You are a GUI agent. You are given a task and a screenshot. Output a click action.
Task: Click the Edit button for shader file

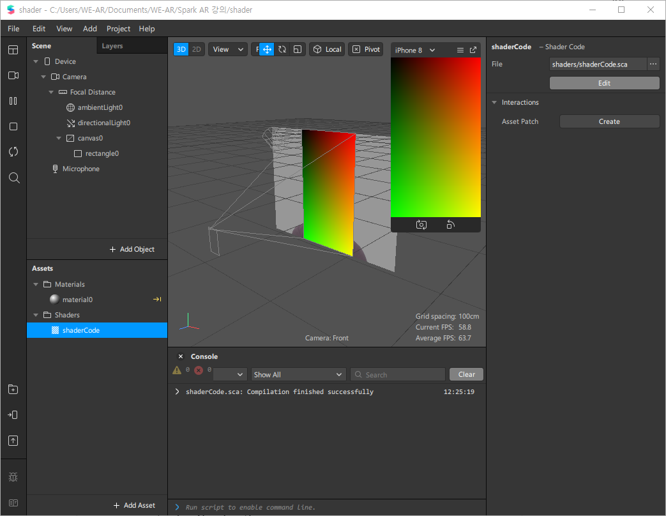pyautogui.click(x=604, y=83)
